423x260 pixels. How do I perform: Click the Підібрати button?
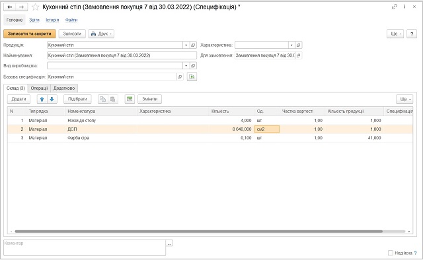(77, 99)
